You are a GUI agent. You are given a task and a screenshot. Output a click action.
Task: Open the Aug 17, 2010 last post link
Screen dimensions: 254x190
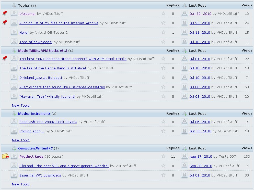(201, 156)
